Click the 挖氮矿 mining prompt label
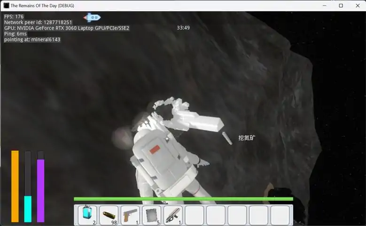Image resolution: width=366 pixels, height=226 pixels. tap(247, 138)
